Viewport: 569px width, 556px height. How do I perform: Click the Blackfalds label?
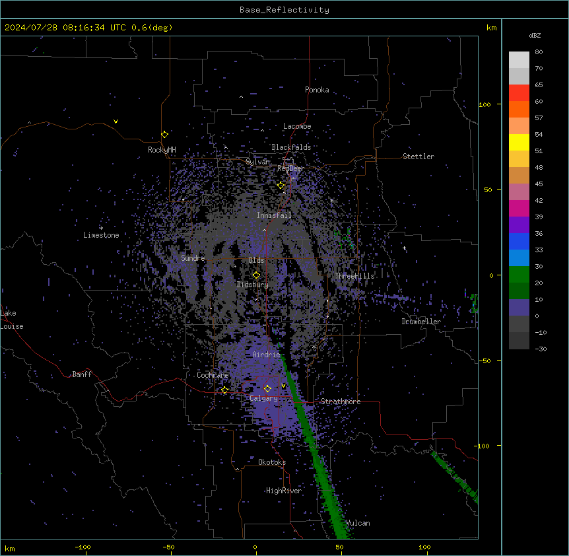[x=291, y=147]
